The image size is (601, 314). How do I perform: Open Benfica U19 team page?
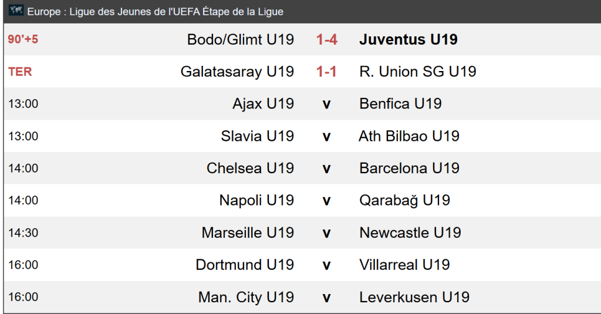click(400, 104)
